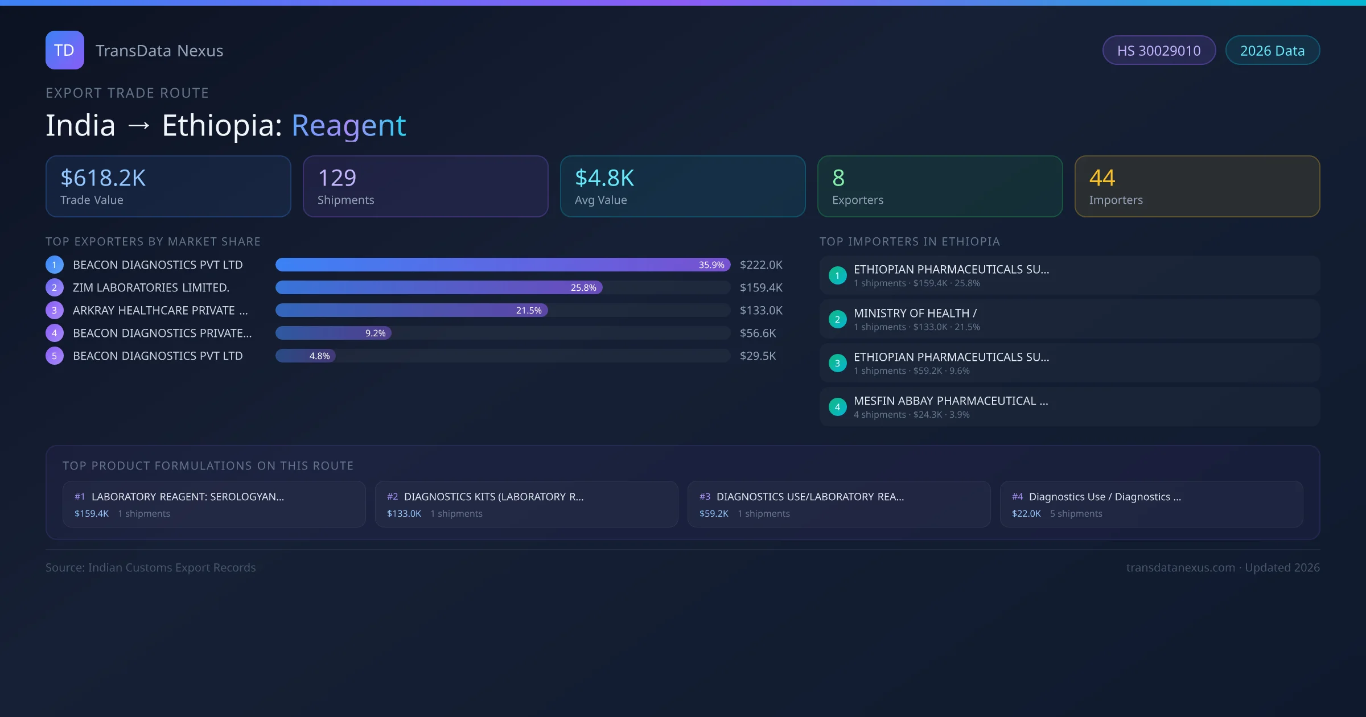Click rank 3 badge beside Arkray Healthcare
Viewport: 1366px width, 717px height.
[x=54, y=310]
